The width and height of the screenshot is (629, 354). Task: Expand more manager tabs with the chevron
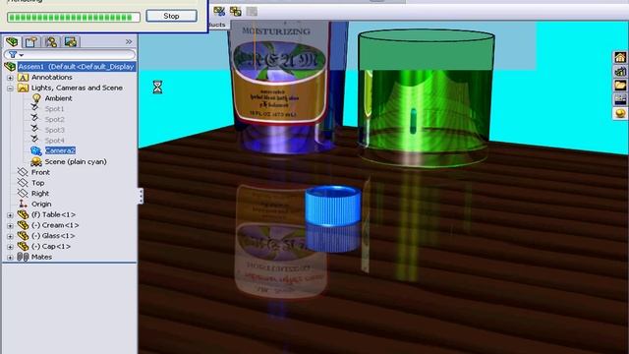[129, 41]
